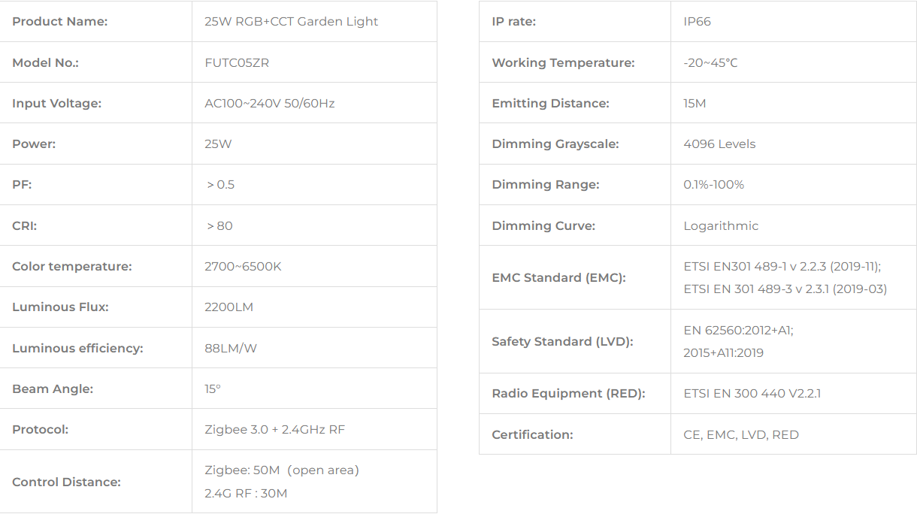The height and width of the screenshot is (514, 917).
Task: Click the Certification value CE, EMC, LVD, RED
Action: pos(741,434)
